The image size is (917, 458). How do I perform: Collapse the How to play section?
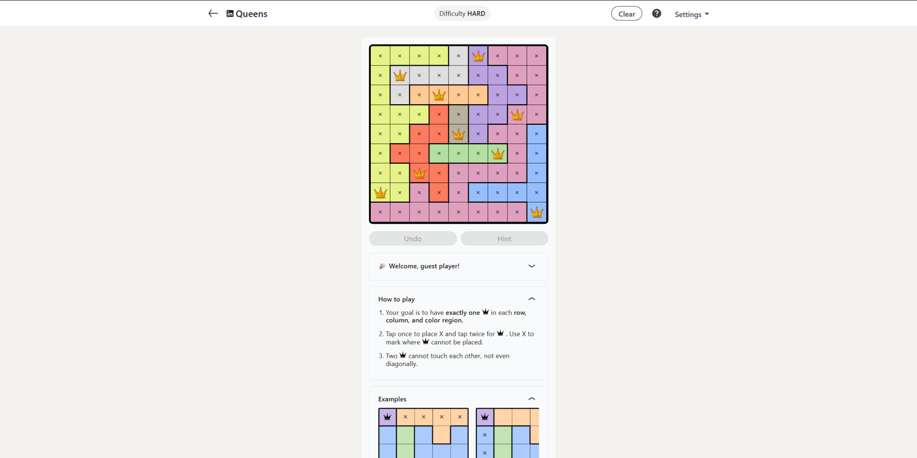coord(531,299)
